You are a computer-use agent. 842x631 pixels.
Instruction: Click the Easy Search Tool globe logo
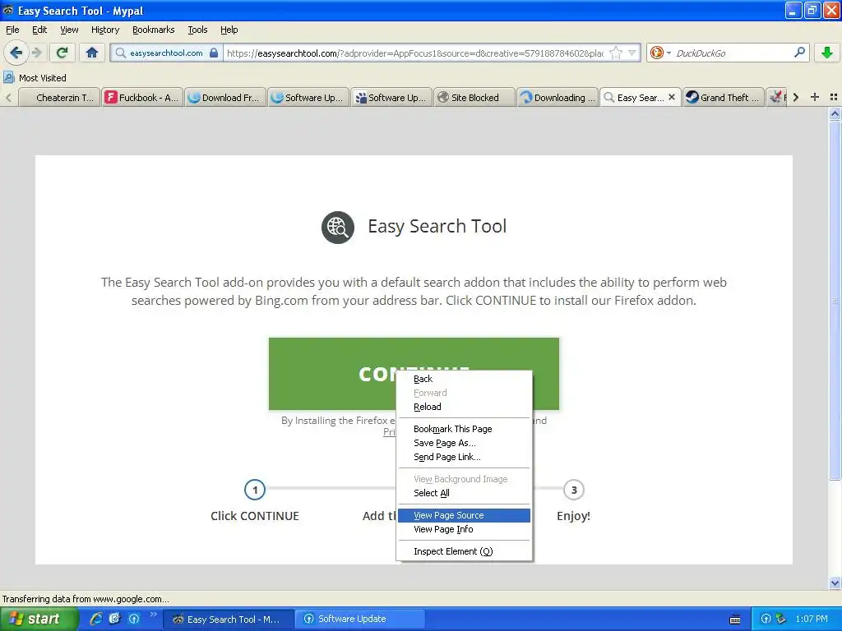(x=338, y=227)
